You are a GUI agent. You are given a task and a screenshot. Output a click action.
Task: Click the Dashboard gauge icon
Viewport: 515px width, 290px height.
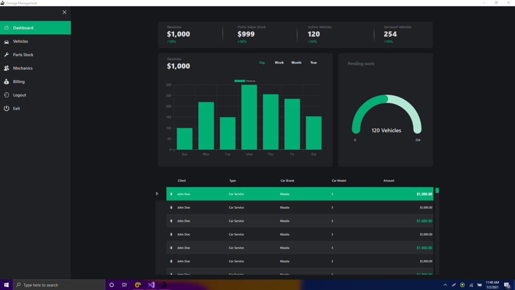pyautogui.click(x=7, y=28)
